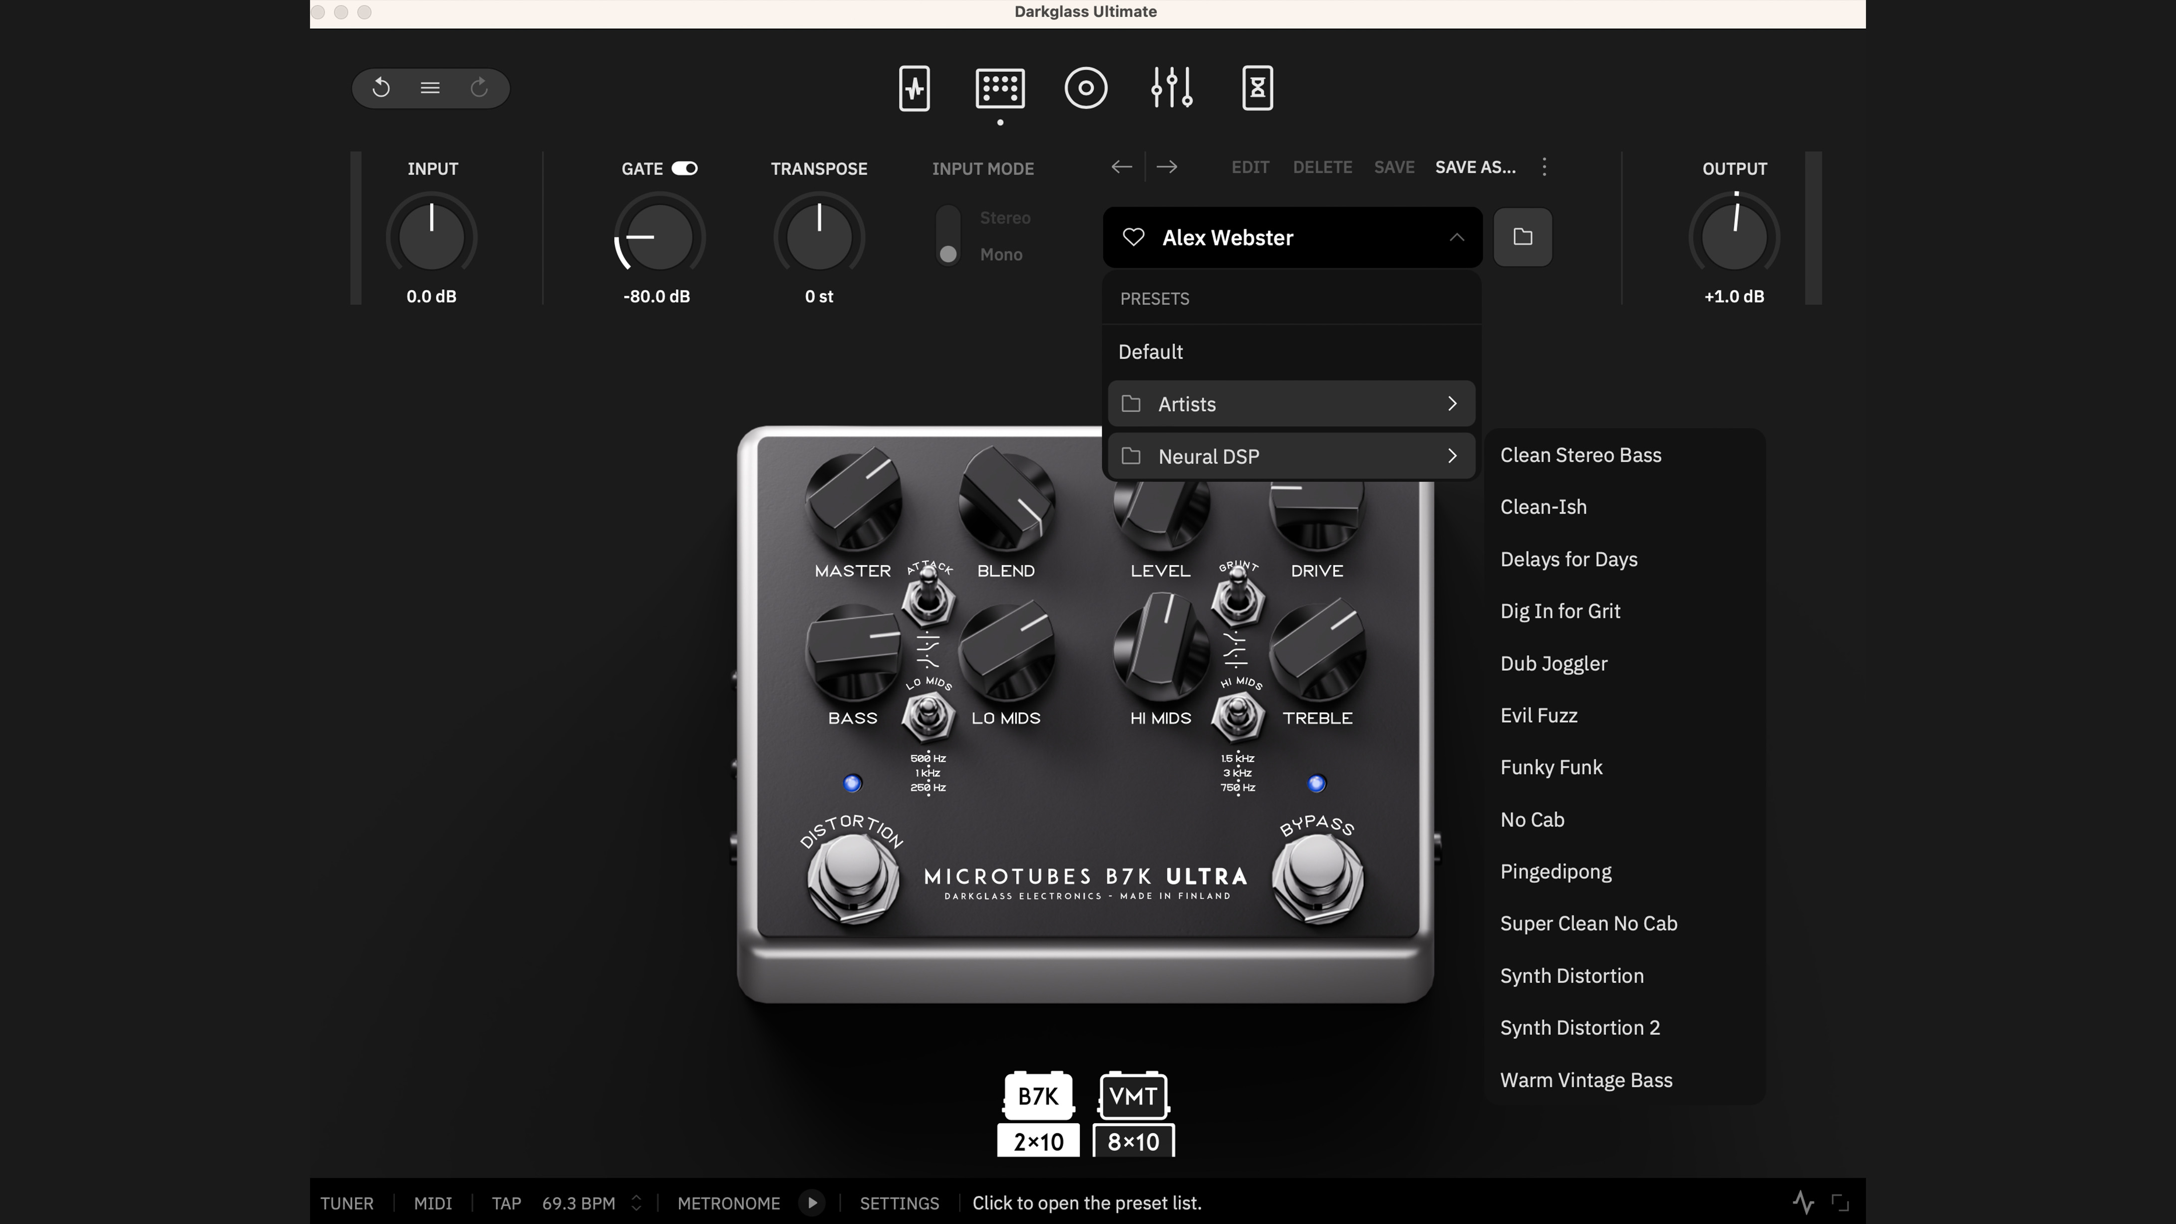Open the cabinet speaker circle icon
Image resolution: width=2176 pixels, height=1224 pixels.
pyautogui.click(x=1085, y=88)
